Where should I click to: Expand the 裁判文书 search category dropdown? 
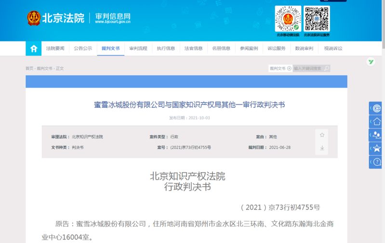tap(280, 68)
